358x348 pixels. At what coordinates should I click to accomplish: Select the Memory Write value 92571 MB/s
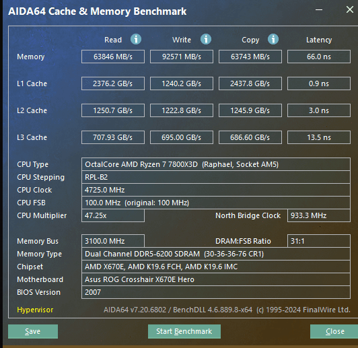tap(182, 57)
